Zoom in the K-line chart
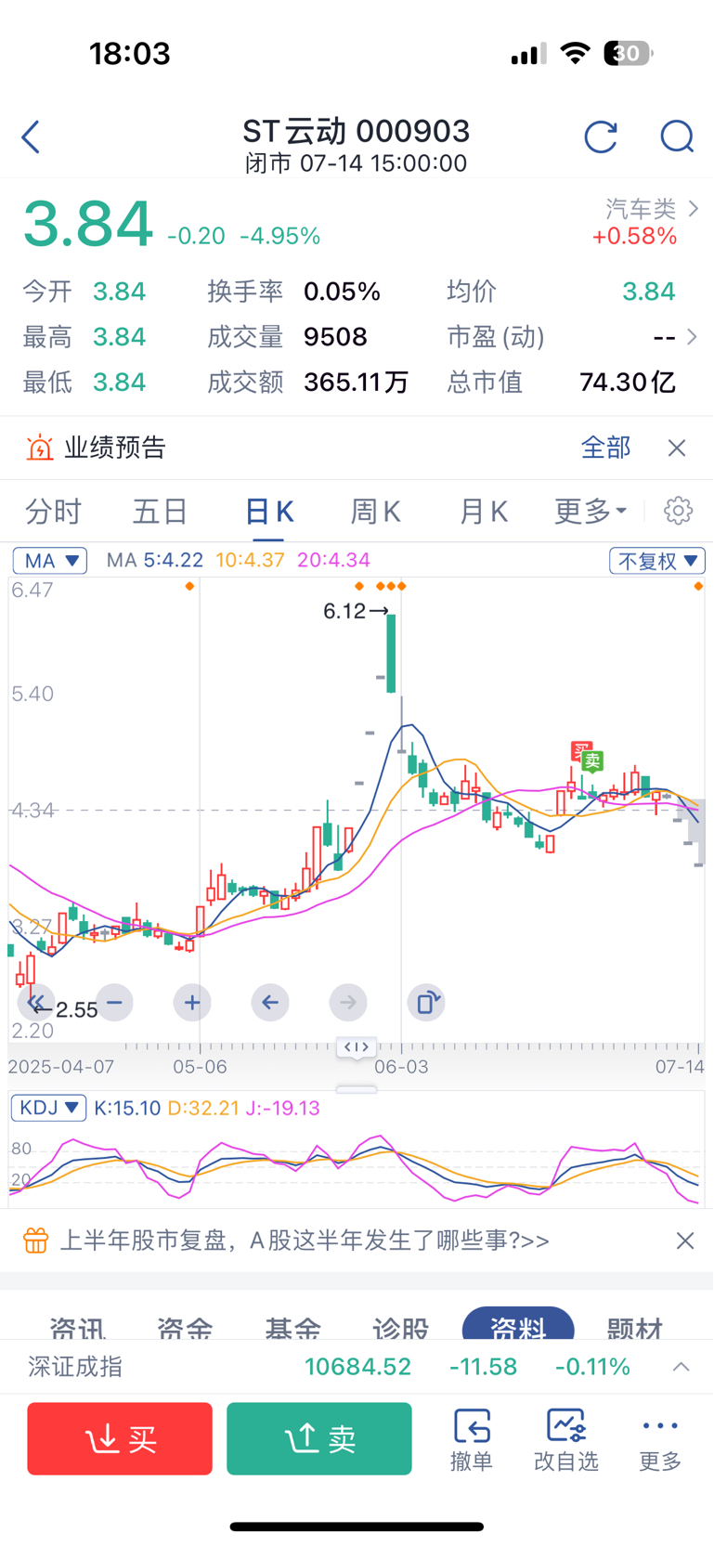714x1546 pixels. [192, 1003]
